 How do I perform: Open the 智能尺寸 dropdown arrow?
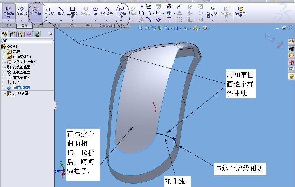pos(22,21)
